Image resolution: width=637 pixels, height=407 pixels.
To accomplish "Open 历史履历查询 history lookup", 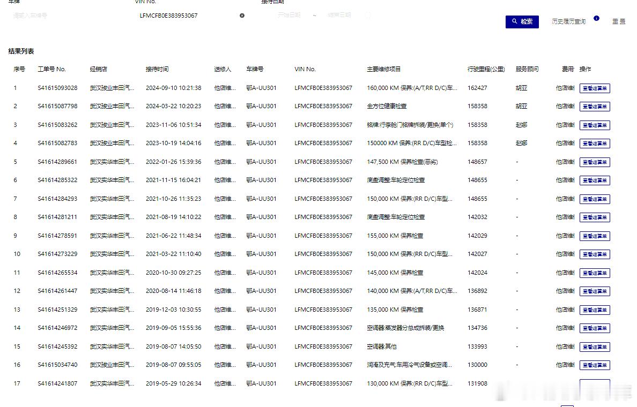I will (569, 21).
